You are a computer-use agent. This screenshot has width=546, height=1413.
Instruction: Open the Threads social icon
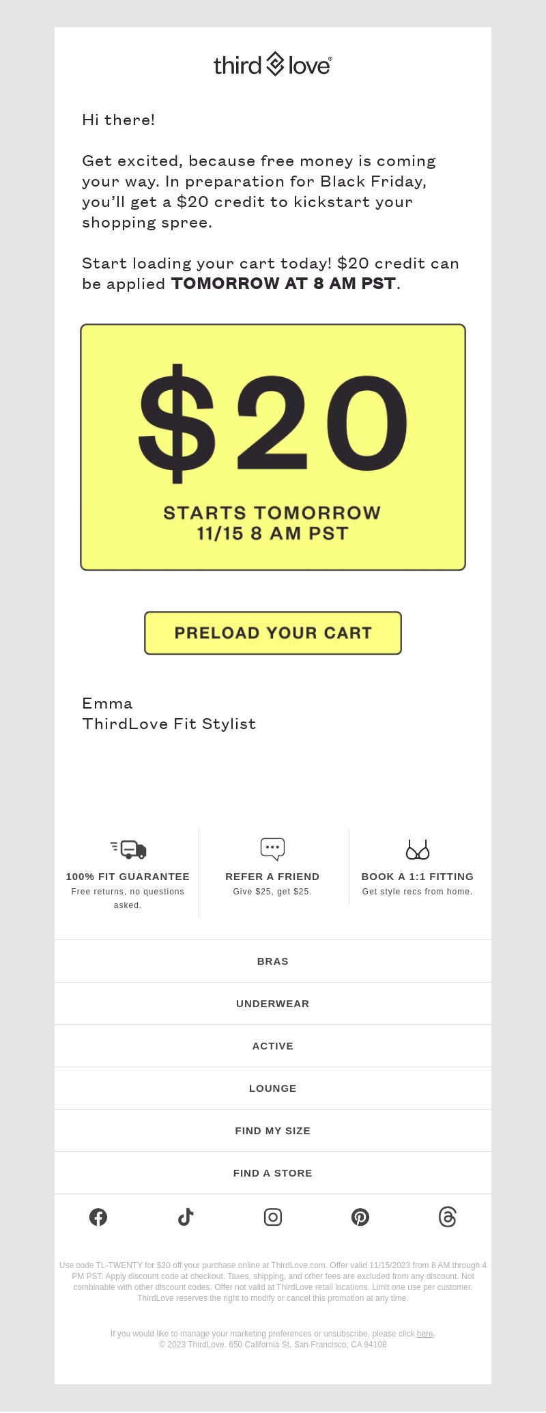[x=448, y=1217]
